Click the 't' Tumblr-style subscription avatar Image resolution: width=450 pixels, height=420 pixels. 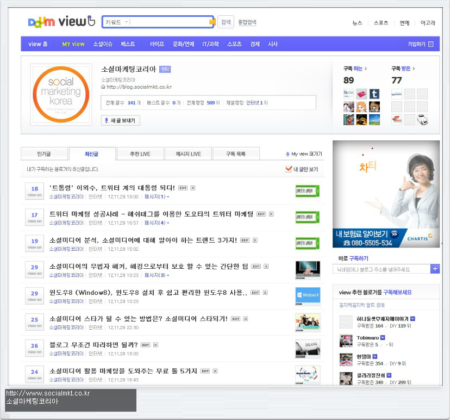pos(374,94)
